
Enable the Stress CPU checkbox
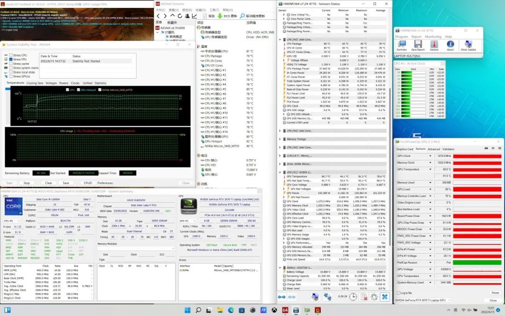[11, 55]
